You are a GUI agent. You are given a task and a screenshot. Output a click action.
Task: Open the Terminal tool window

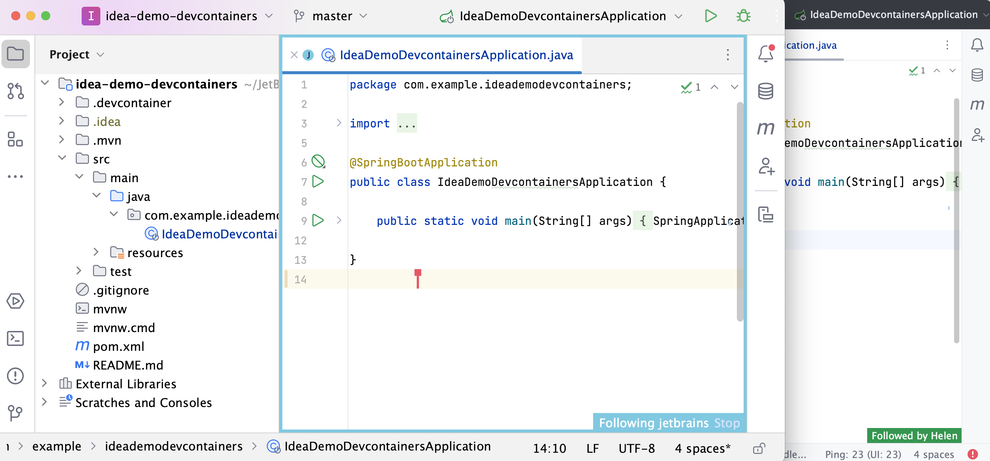tap(15, 338)
